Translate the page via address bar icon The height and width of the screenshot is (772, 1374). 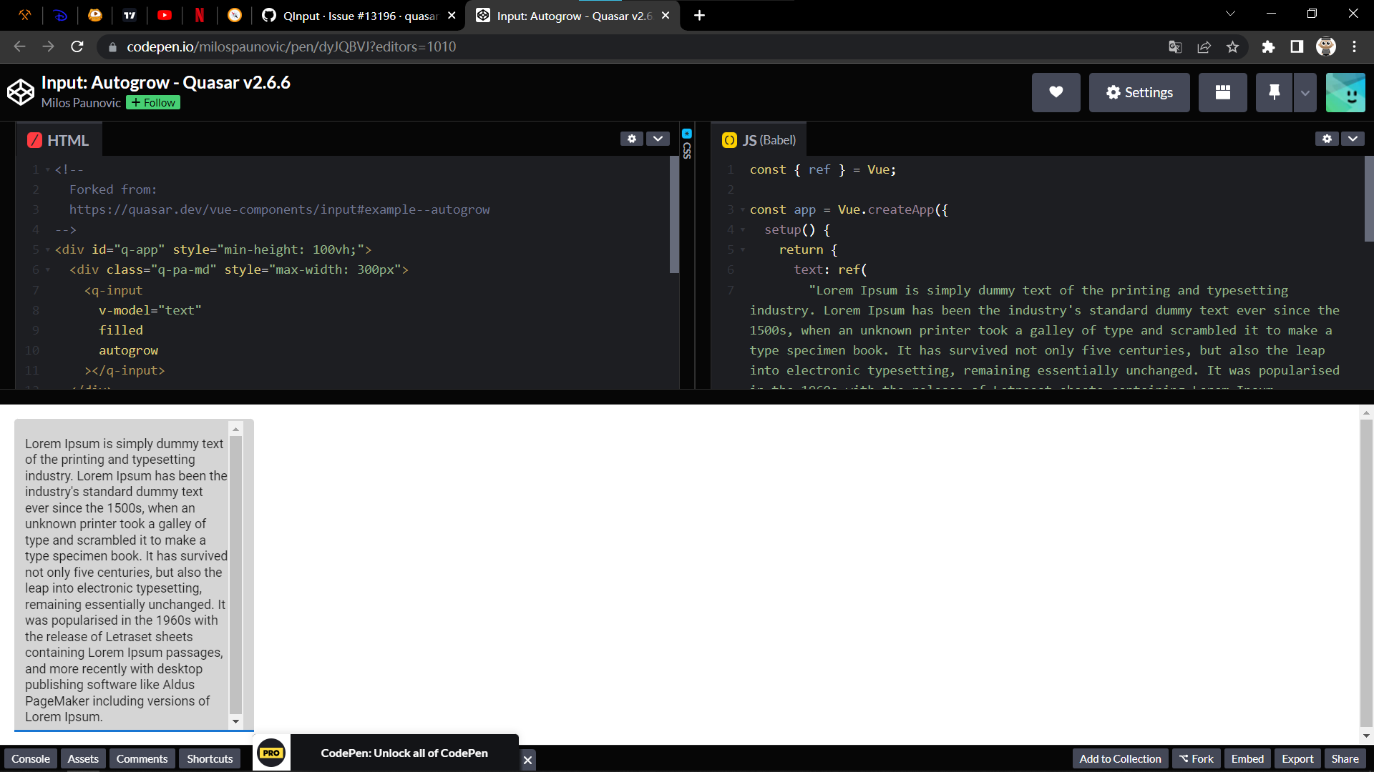point(1174,46)
